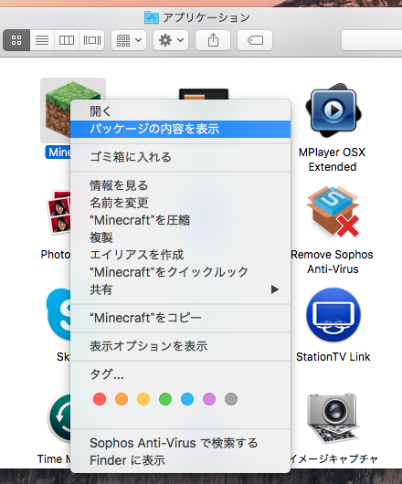
Task: Select the Minecraft app icon
Action: 58,110
